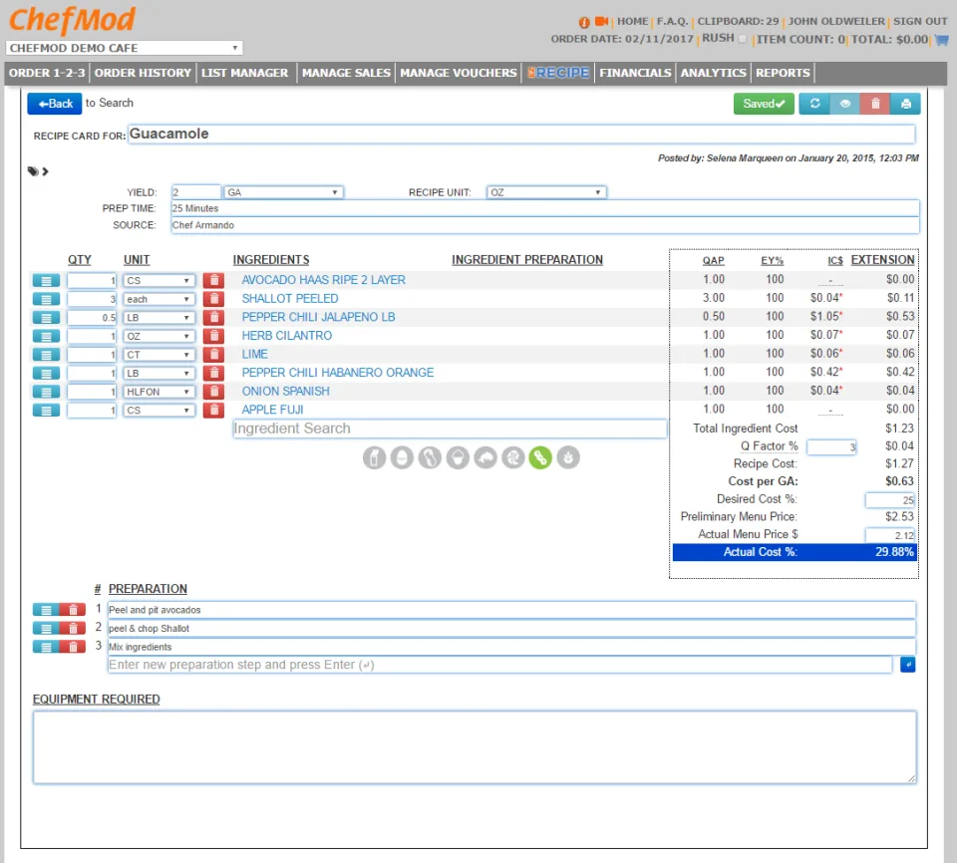Click the tags icon below recipe name
Viewport: 957px width, 863px height.
pos(33,171)
